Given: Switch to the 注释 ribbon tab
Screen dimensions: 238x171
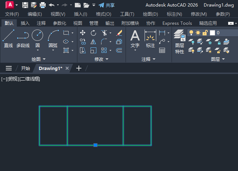Looking at the screenshot, I should pos(41,23).
